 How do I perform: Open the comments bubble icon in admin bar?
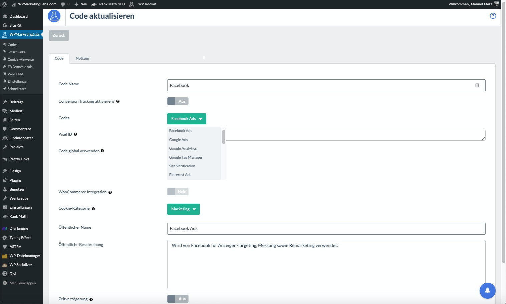(x=63, y=4)
